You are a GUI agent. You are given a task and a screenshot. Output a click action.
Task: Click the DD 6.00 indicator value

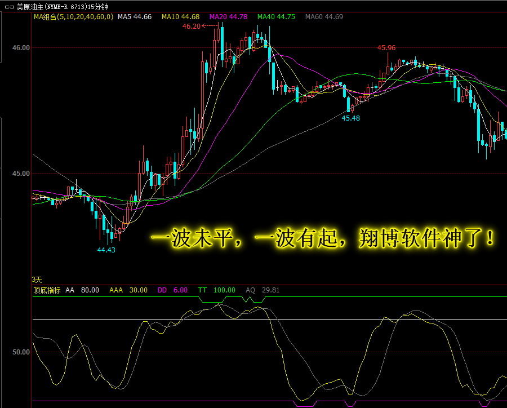click(172, 290)
